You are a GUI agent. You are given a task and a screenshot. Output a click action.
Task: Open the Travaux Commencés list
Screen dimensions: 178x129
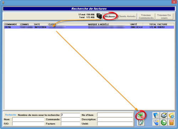[146, 16]
